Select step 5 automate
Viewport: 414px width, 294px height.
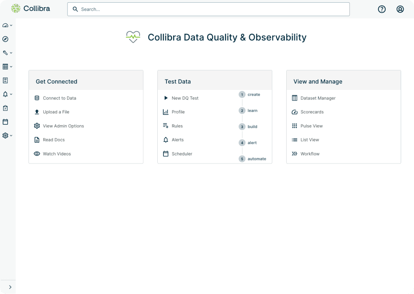(252, 159)
